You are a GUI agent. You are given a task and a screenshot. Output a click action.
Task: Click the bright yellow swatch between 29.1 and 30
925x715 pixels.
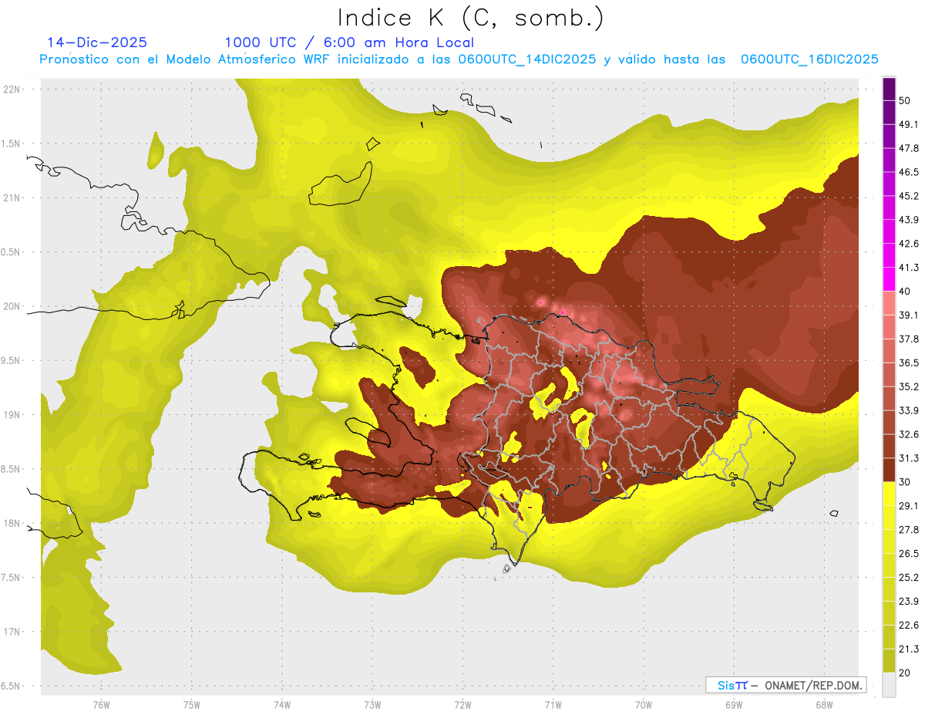889,494
